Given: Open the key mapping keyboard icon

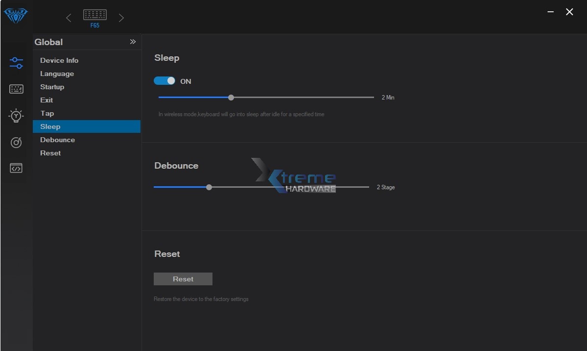Looking at the screenshot, I should 16,89.
